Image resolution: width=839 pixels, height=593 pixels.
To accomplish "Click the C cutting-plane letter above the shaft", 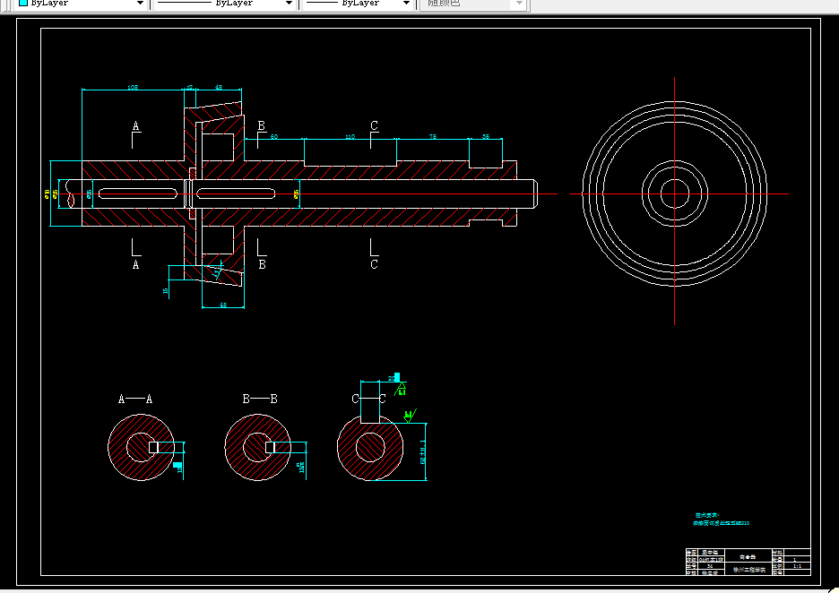I will tap(374, 125).
